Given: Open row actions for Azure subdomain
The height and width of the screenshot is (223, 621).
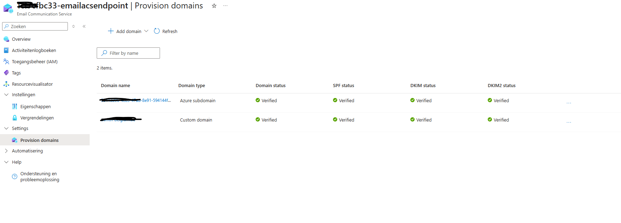Looking at the screenshot, I should coord(569,103).
